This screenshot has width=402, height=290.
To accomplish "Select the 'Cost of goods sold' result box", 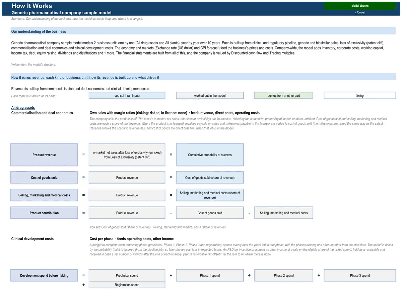I will (44, 178).
